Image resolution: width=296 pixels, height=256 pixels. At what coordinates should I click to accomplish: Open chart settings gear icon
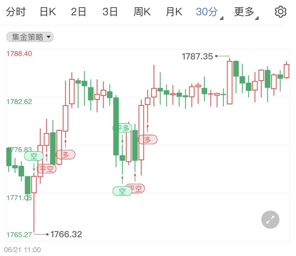coord(280,12)
